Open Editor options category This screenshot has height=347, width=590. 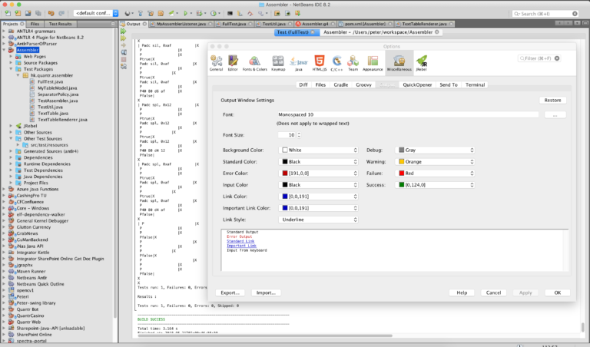[x=233, y=63]
